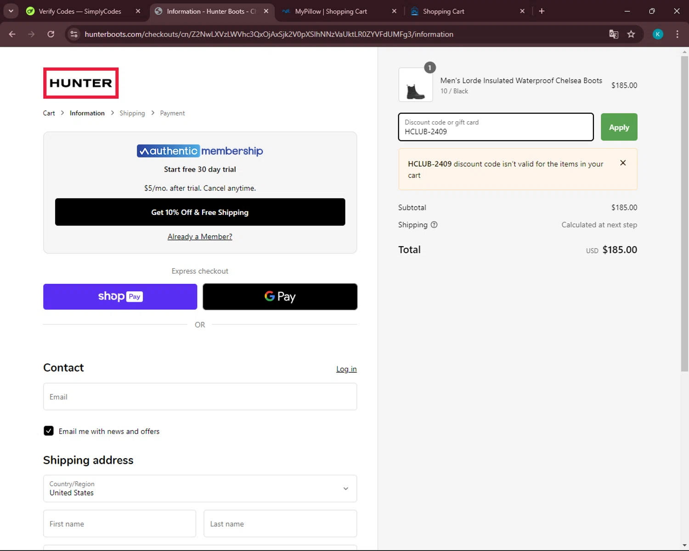The width and height of the screenshot is (689, 551).
Task: Click the Last name field
Action: (280, 523)
